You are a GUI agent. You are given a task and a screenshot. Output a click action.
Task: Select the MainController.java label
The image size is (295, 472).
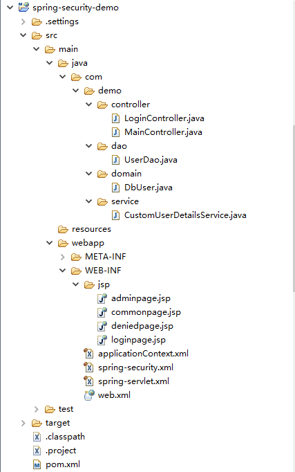click(x=163, y=132)
